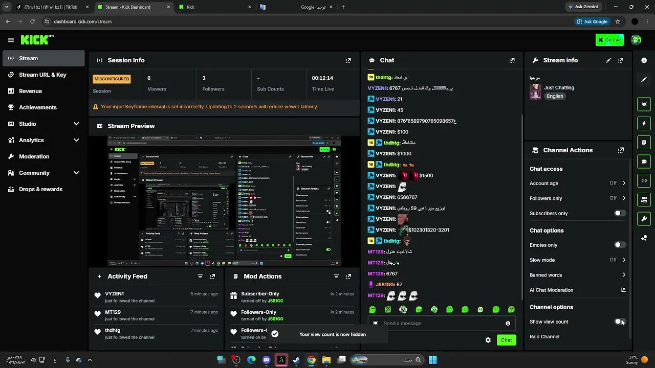The height and width of the screenshot is (368, 655).
Task: Open the emoji picker in the message box
Action: pos(508,324)
